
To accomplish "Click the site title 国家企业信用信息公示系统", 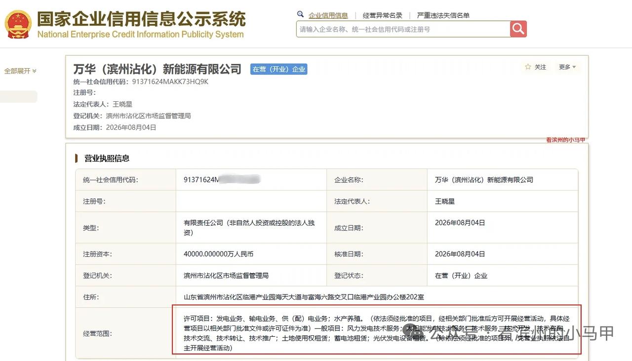I will pyautogui.click(x=141, y=19).
